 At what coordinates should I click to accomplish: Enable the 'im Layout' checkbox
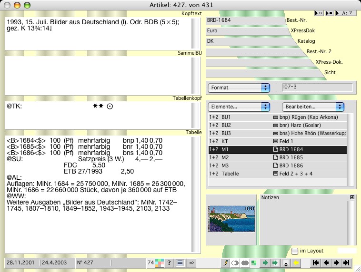pyautogui.click(x=295, y=251)
